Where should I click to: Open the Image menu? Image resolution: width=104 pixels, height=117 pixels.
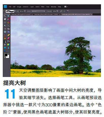(x=19, y=7)
